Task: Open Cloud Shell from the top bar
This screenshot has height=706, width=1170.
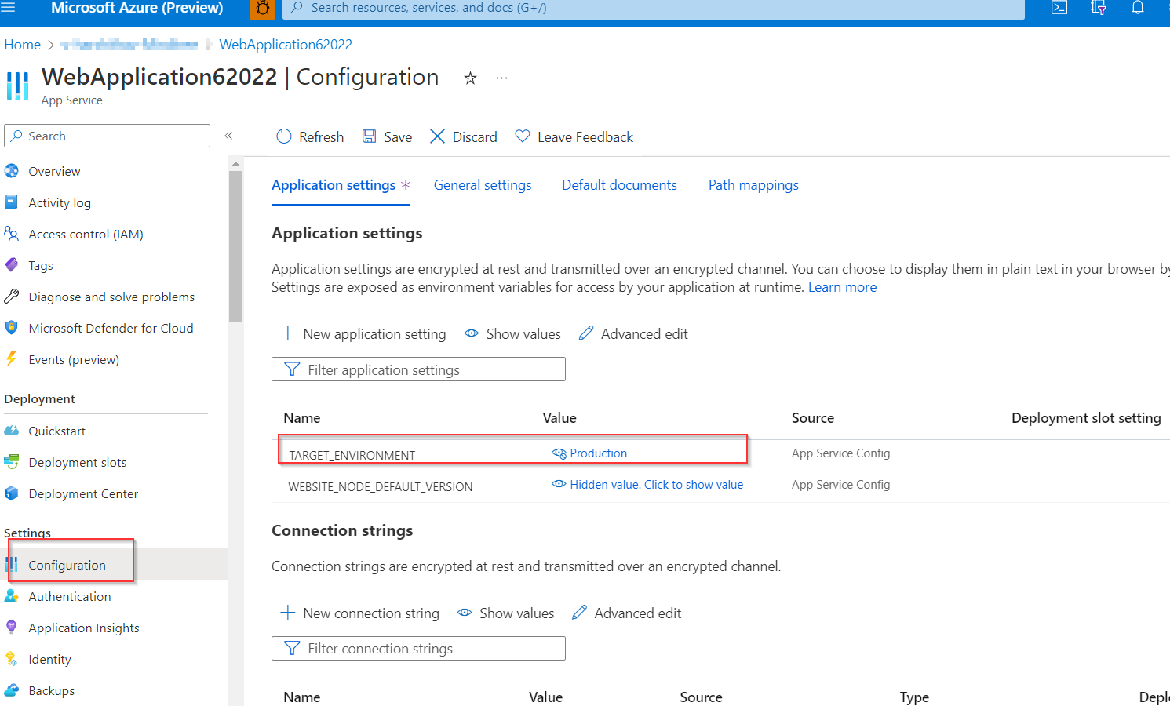Action: point(1059,8)
